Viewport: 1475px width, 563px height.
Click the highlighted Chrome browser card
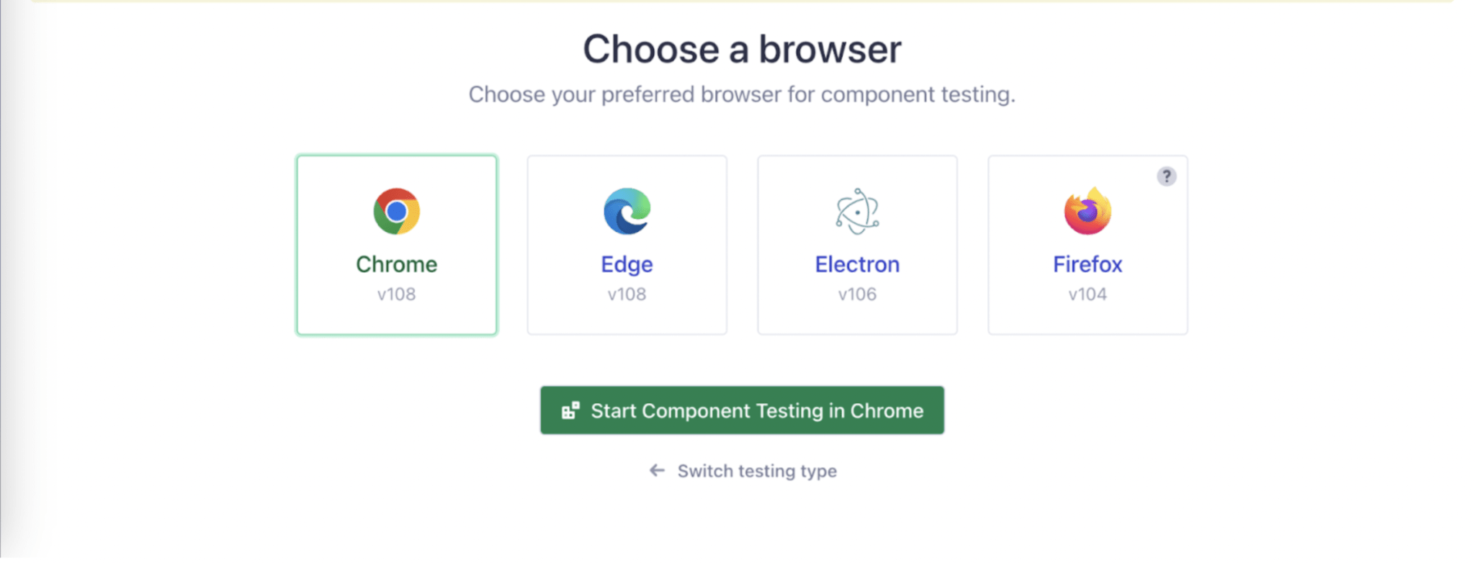pyautogui.click(x=395, y=245)
